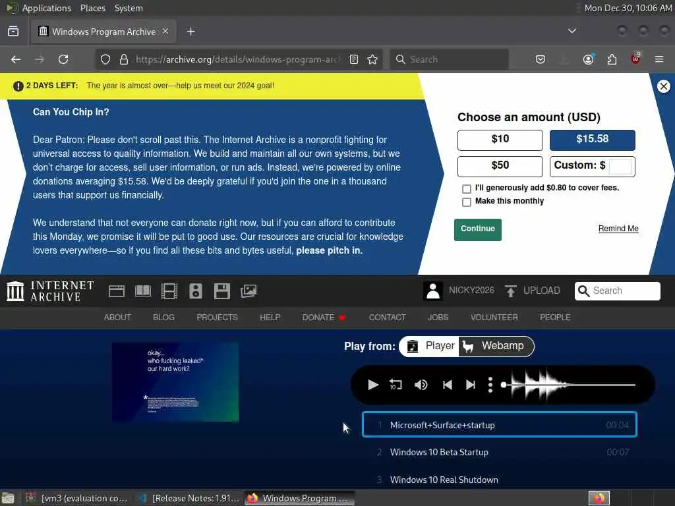This screenshot has width=675, height=506.
Task: Click the Internet Archive logo
Action: pos(50,291)
